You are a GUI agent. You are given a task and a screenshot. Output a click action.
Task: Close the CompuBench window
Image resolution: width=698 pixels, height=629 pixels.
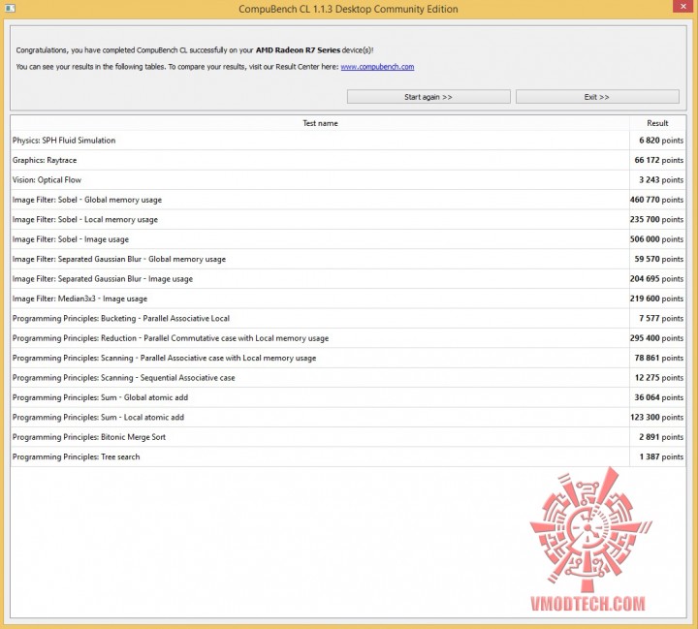[683, 6]
